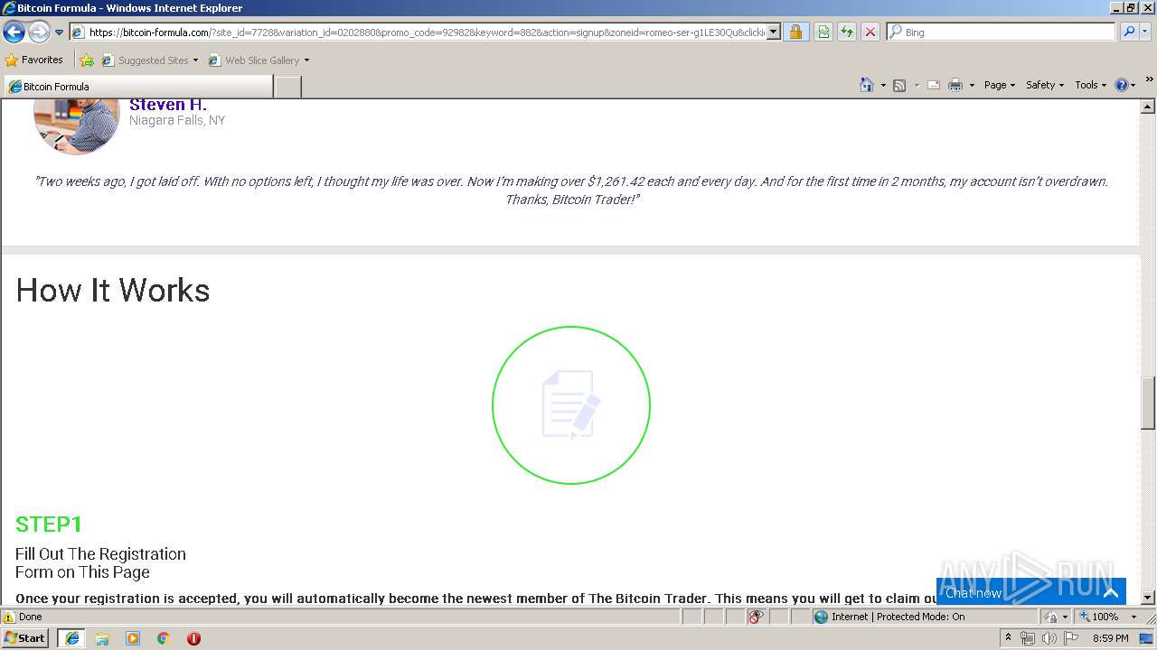Click the Read Mail icon
Screen dimensions: 1157x650
[x=934, y=85]
